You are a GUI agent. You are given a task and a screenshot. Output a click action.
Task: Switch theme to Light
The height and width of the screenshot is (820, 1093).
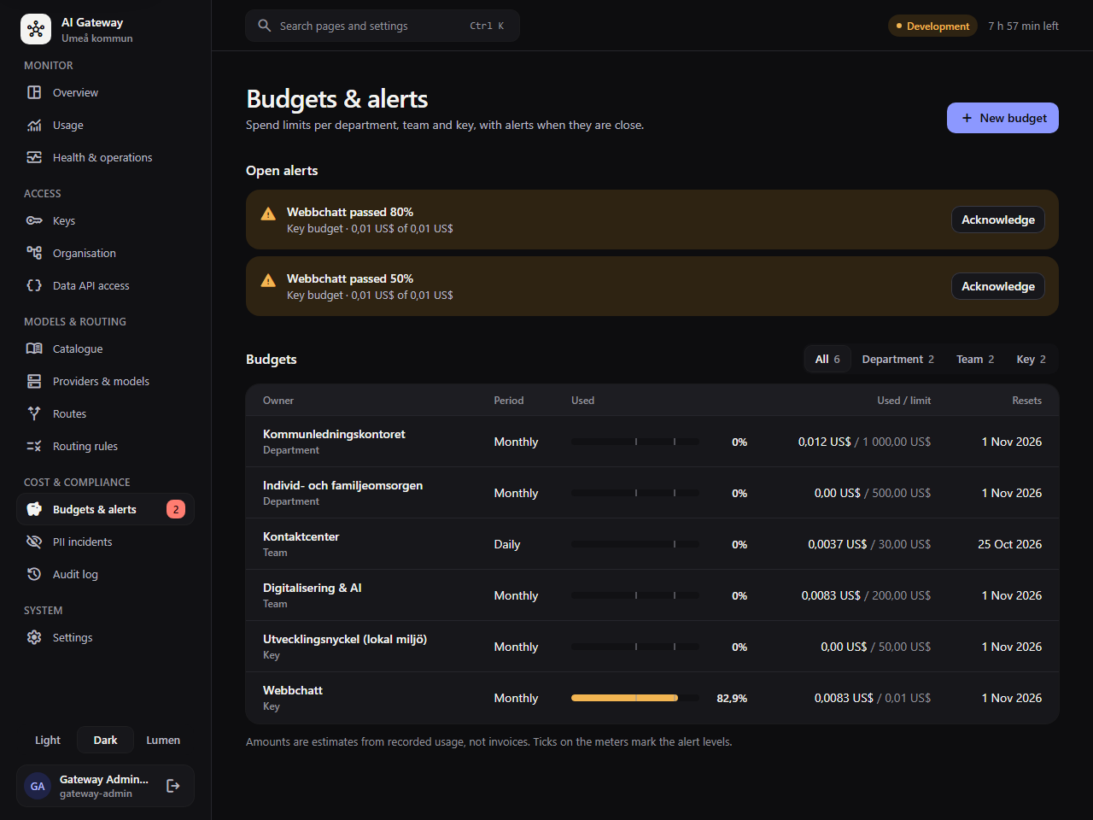[x=48, y=740]
